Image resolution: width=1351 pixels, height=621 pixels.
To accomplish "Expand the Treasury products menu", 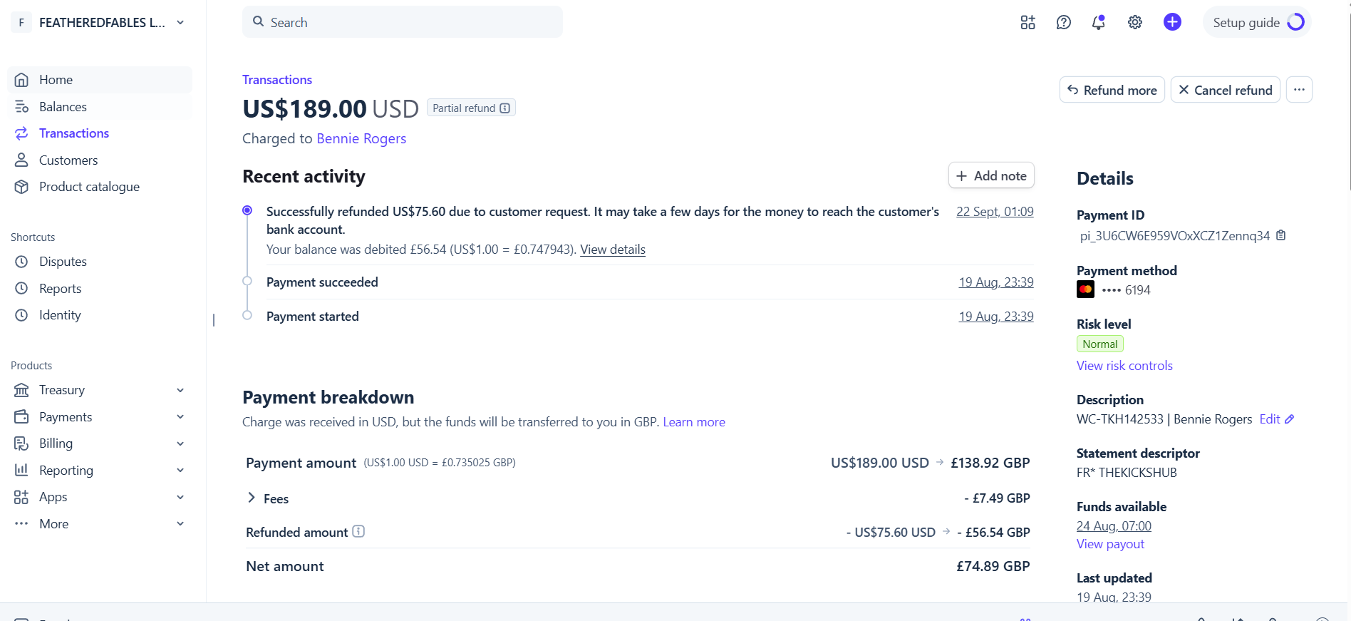I will pyautogui.click(x=180, y=390).
